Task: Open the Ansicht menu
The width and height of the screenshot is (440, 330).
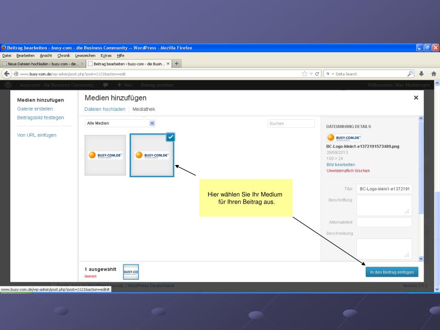Action: pyautogui.click(x=46, y=55)
